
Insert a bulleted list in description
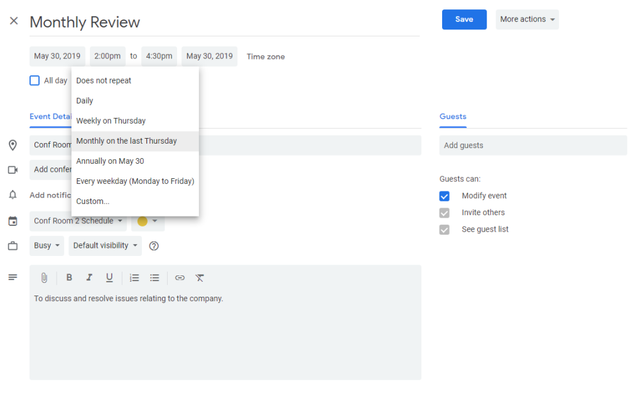click(x=154, y=277)
